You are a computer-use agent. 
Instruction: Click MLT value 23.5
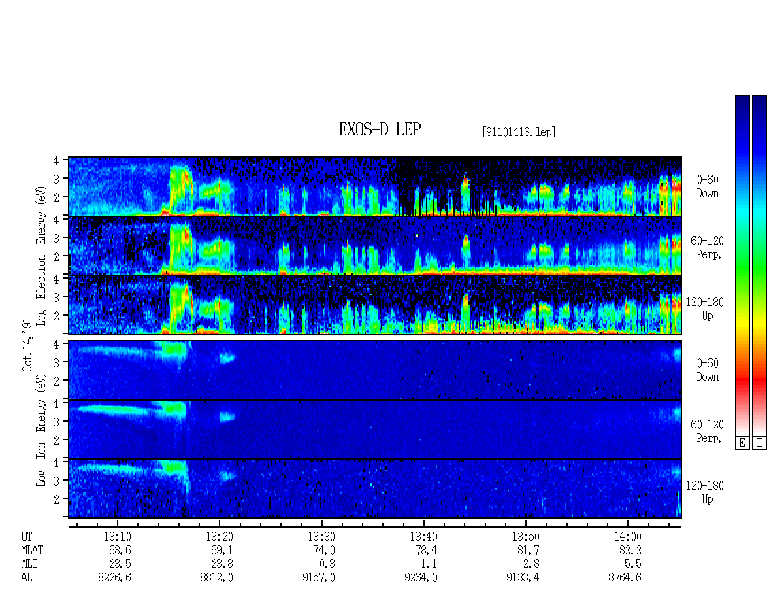[120, 564]
